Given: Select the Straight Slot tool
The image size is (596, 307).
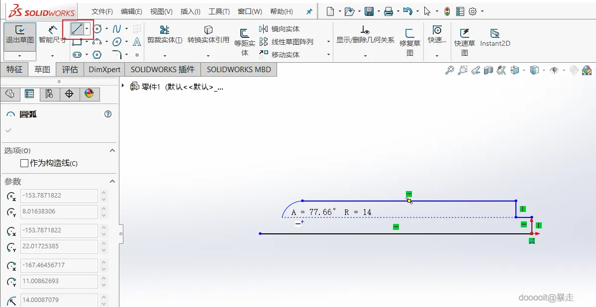Looking at the screenshot, I should [x=77, y=55].
